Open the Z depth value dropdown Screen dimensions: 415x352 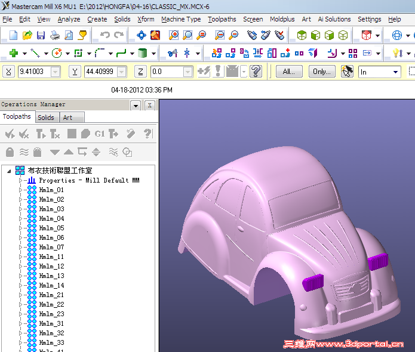pos(187,72)
